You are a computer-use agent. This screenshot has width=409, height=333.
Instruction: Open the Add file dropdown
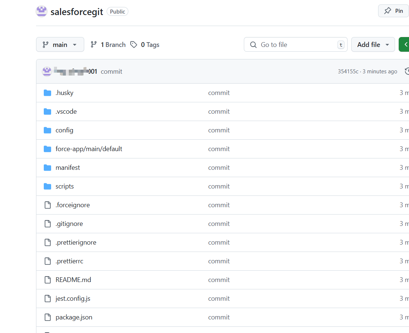[x=373, y=44]
